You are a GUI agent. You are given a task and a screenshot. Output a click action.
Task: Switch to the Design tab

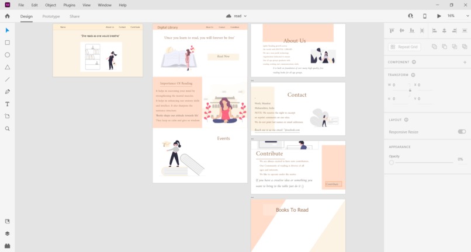[26, 16]
